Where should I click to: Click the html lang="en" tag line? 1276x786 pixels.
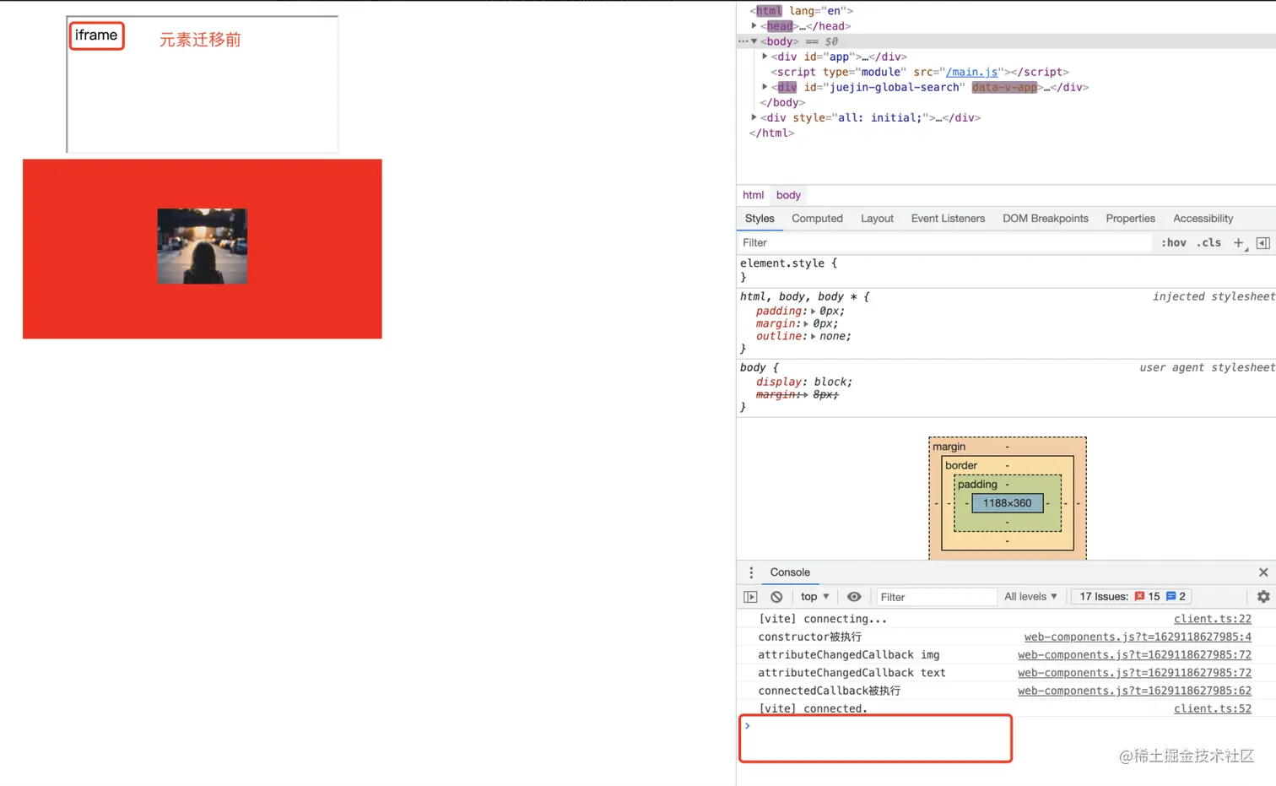point(801,11)
